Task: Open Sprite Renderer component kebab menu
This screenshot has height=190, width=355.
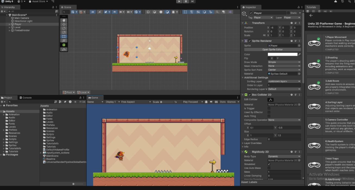Action: (300, 41)
